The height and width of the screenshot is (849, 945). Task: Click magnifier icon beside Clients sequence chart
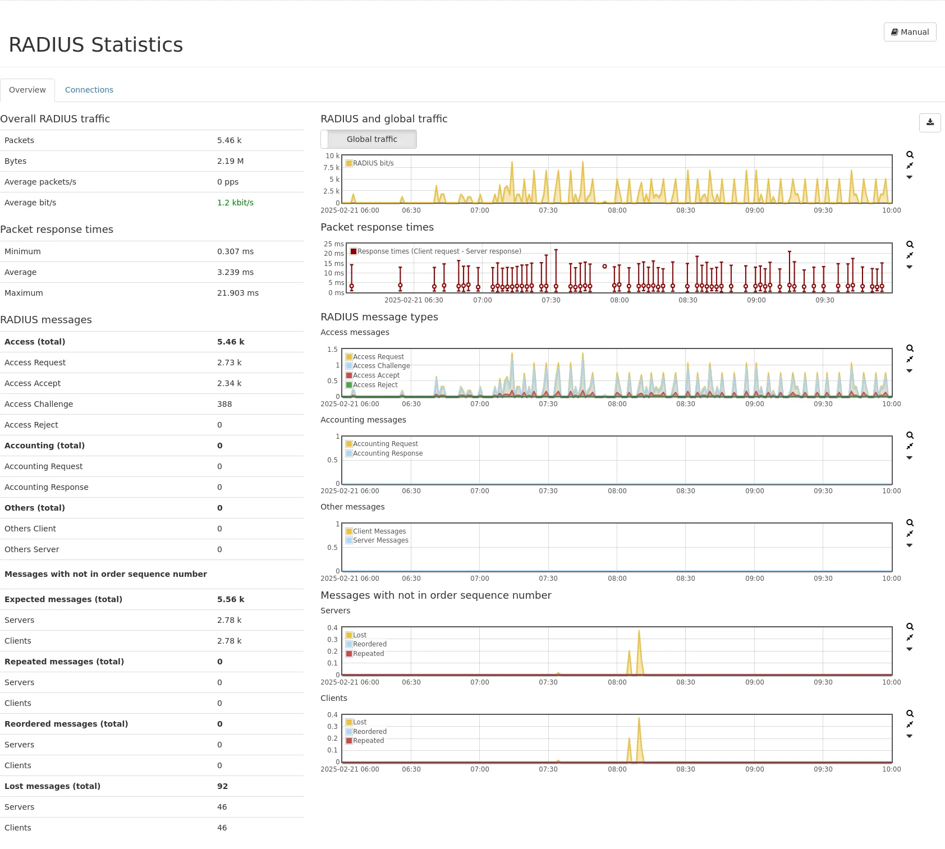[x=910, y=714]
